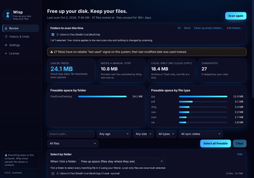Image resolution: width=254 pixels, height=178 pixels.
Task: Click the Candidates 27 card
Action: [222, 70]
